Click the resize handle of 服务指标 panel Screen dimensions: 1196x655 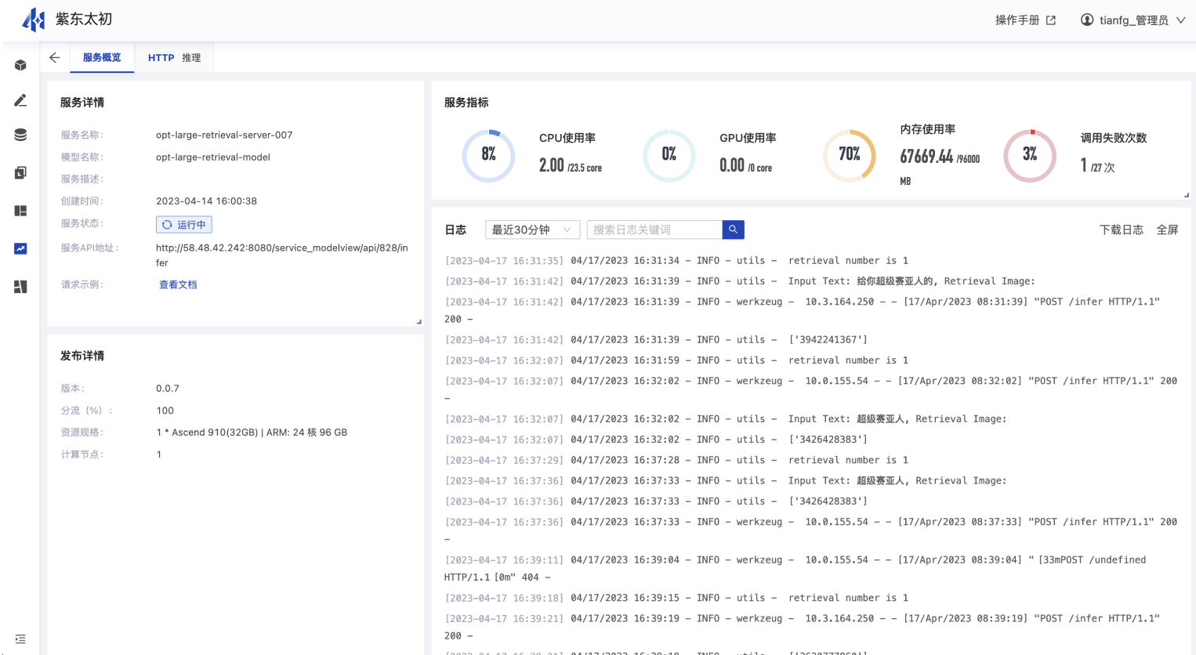coord(1187,195)
